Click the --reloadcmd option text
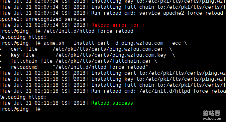The image size is (226, 122). (21, 67)
